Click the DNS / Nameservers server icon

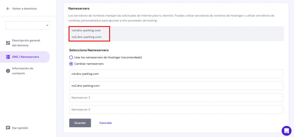click(8, 57)
